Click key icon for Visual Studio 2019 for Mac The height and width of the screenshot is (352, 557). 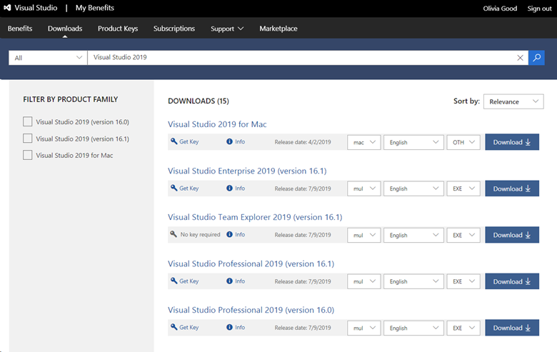[174, 142]
